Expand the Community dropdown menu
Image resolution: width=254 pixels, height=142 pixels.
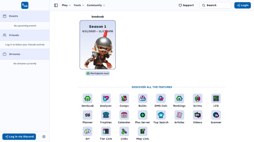pos(96,5)
